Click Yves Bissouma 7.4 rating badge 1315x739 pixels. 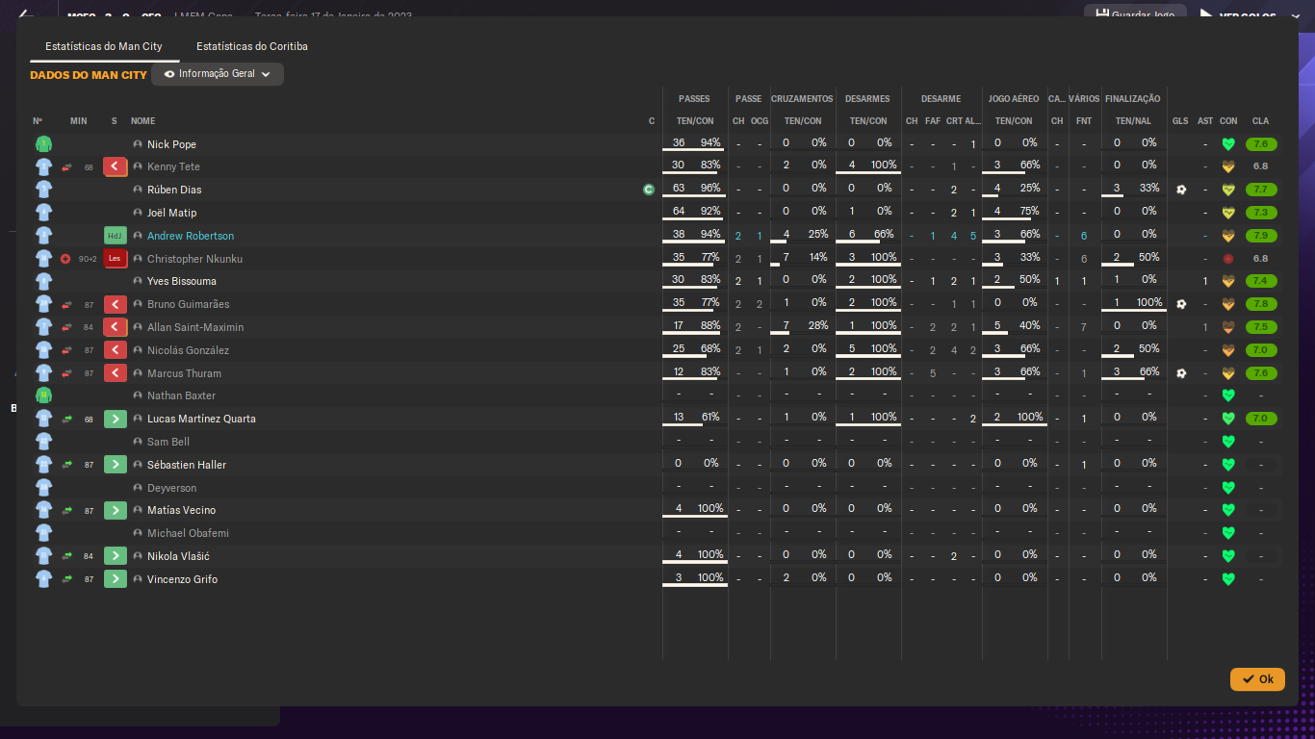pos(1261,282)
